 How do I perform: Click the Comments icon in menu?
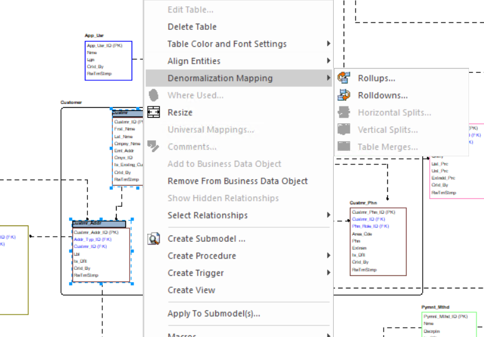coord(153,146)
